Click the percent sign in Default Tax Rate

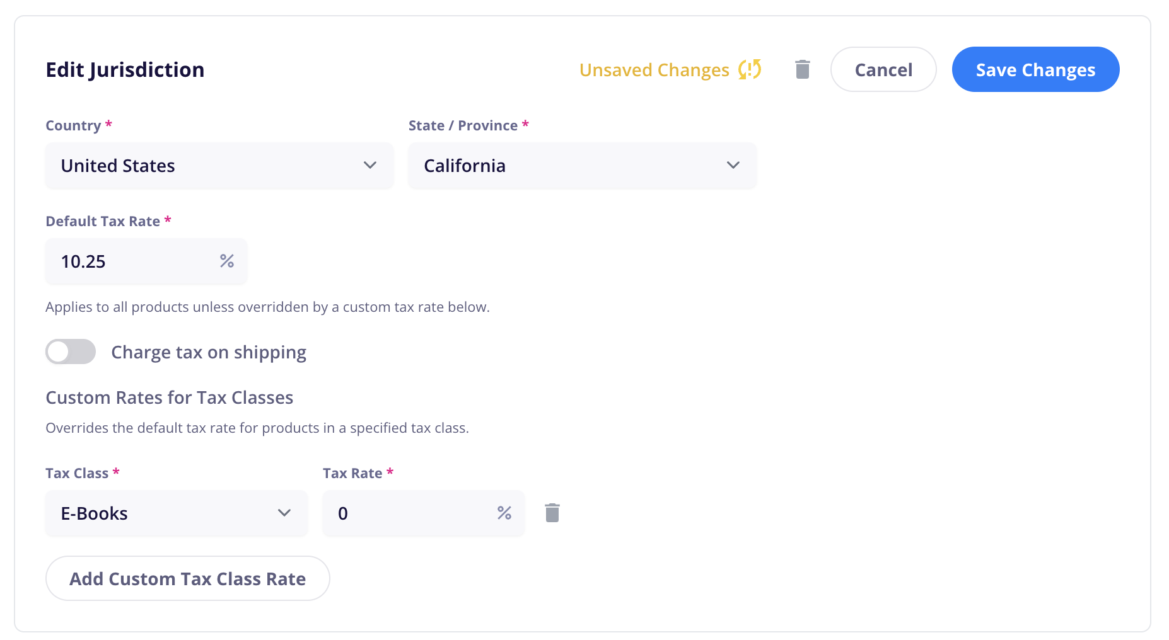point(227,261)
